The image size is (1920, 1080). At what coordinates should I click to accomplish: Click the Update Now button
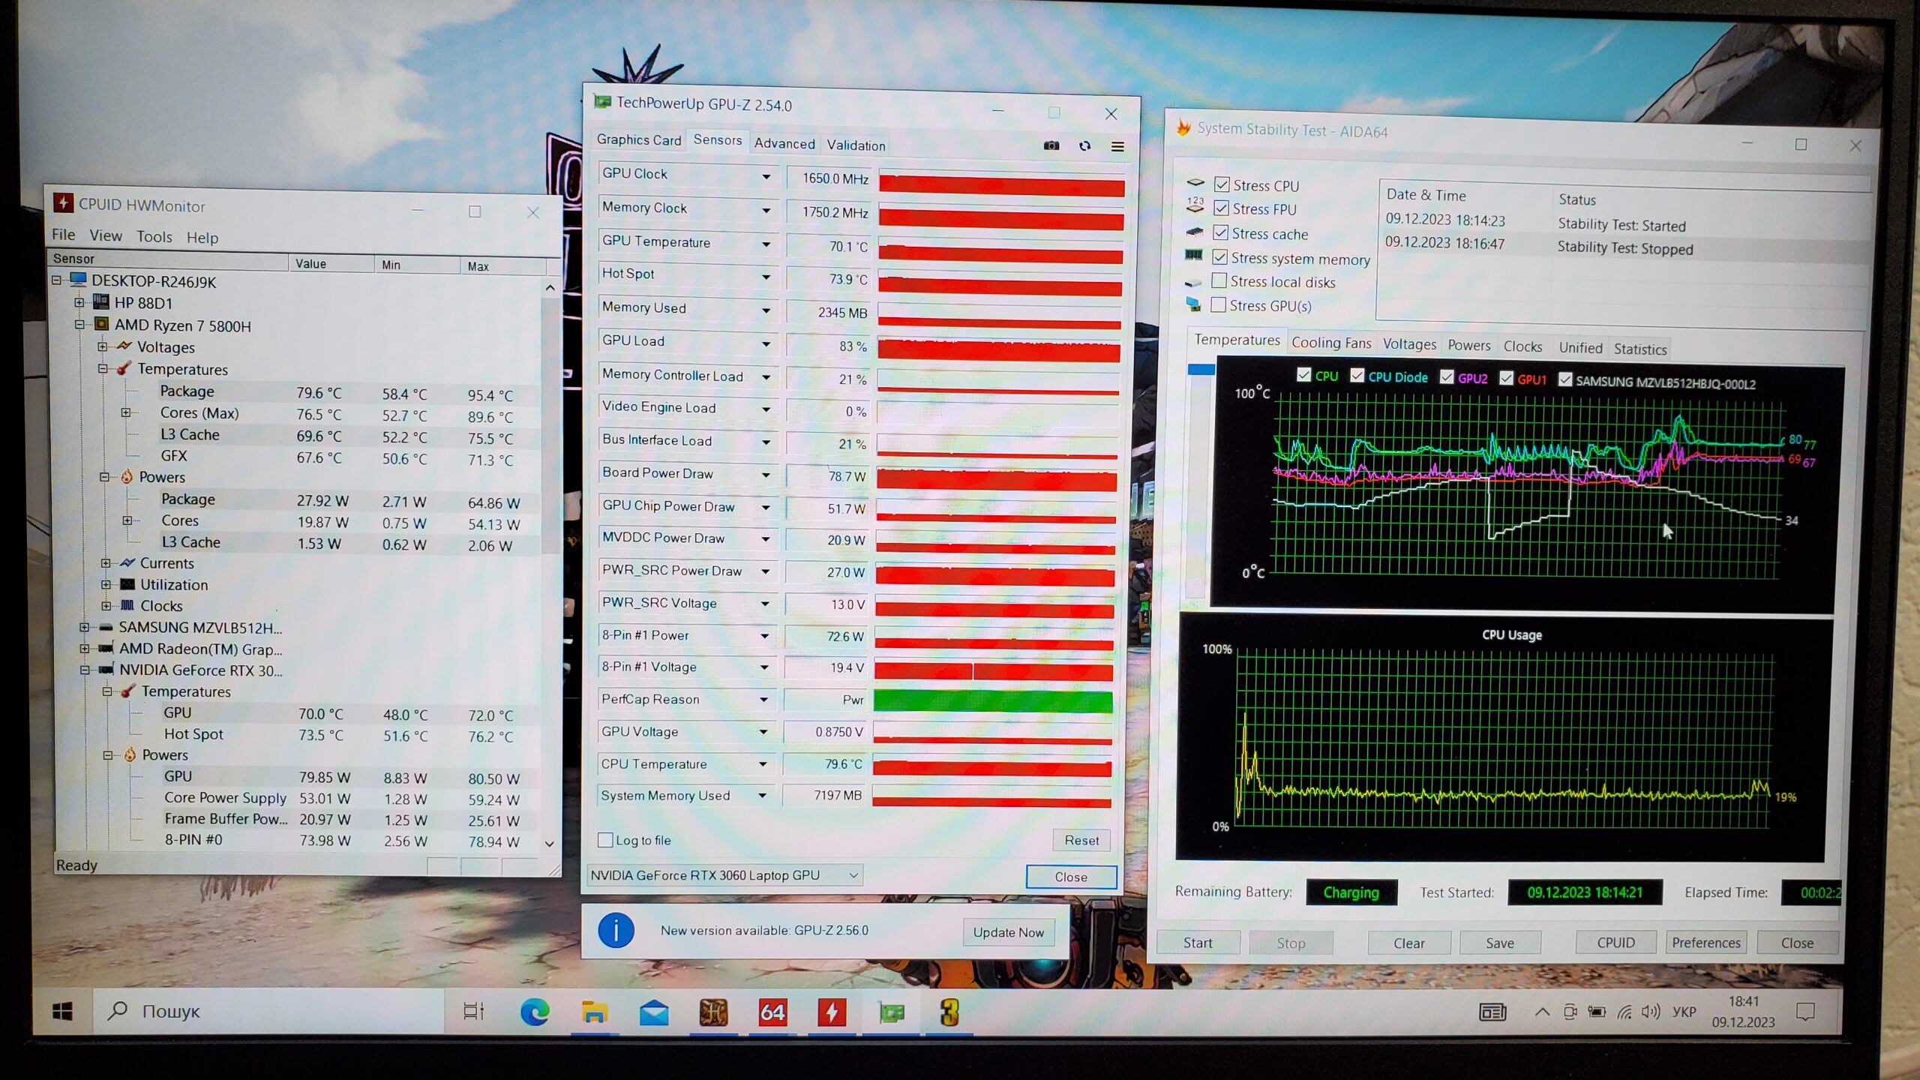click(x=1008, y=932)
